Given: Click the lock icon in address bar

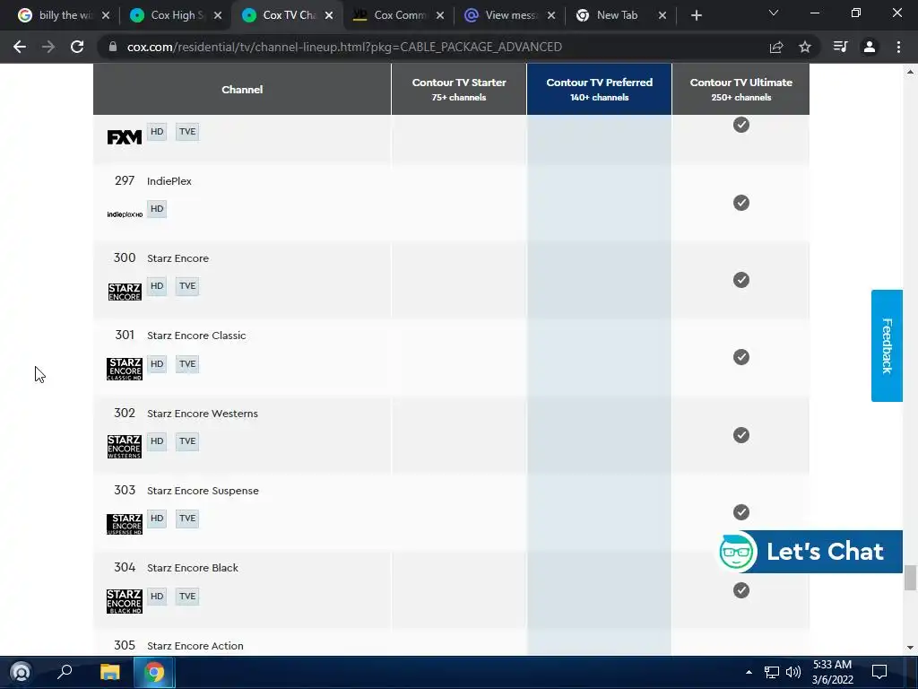Looking at the screenshot, I should [113, 47].
